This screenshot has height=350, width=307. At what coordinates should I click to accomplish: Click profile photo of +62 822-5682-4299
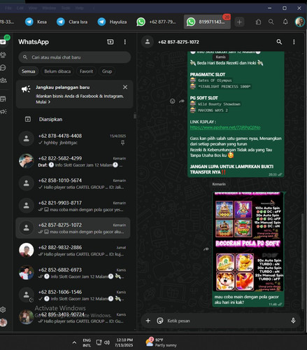(x=27, y=161)
